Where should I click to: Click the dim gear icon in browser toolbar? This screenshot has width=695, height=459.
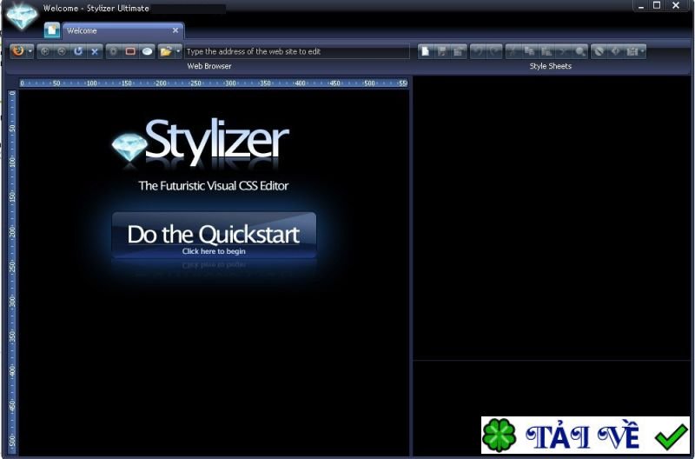[114, 51]
